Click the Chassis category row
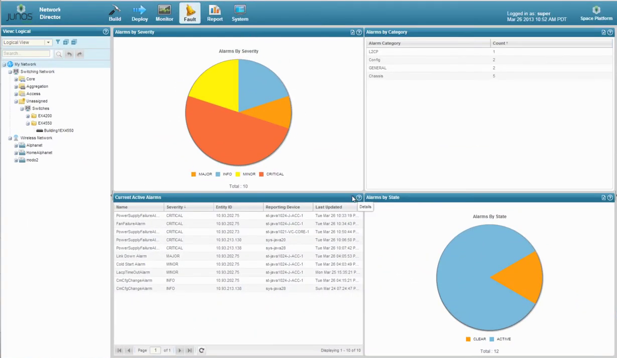 click(x=489, y=76)
